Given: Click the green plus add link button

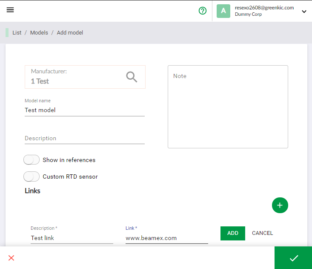Looking at the screenshot, I should click(280, 205).
